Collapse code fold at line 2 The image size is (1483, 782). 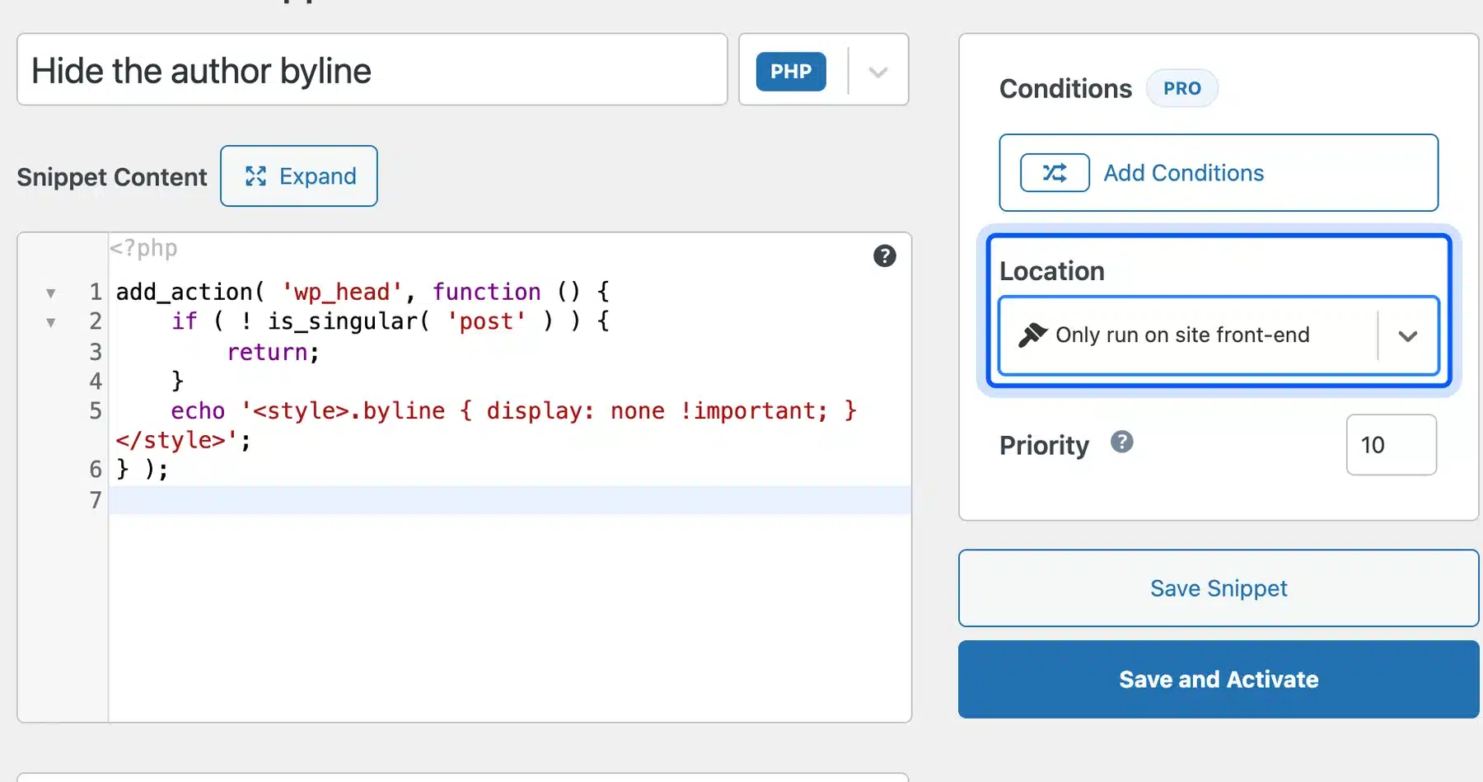click(51, 323)
